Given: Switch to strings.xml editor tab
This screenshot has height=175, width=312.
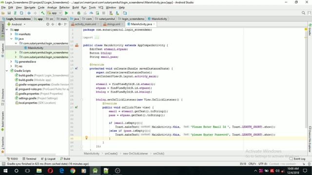Looking at the screenshot, I should pos(113,24).
